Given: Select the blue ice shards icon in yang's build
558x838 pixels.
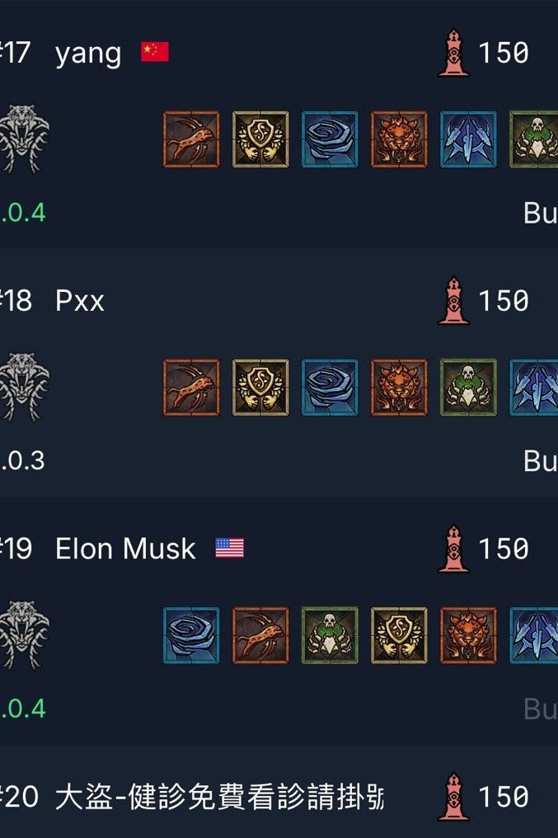Looking at the screenshot, I should (x=468, y=139).
